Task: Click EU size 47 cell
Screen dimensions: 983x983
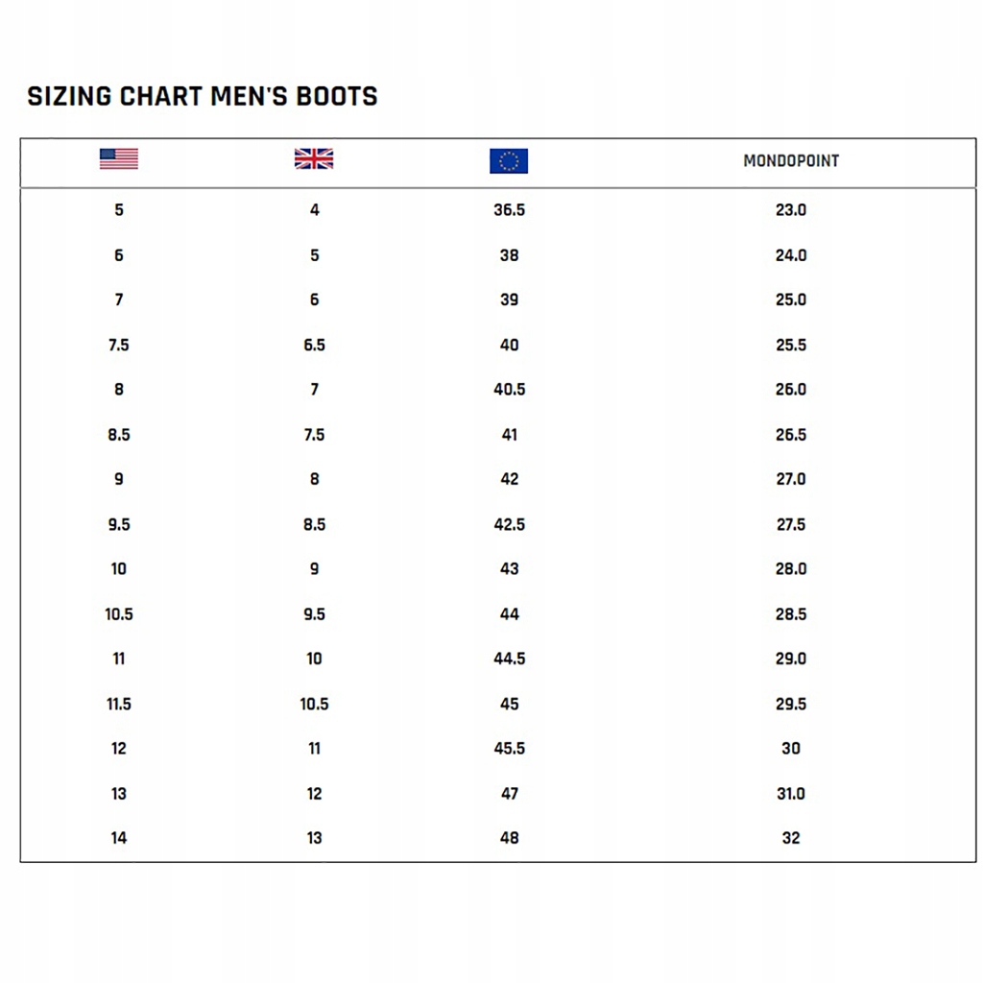Action: pyautogui.click(x=509, y=794)
